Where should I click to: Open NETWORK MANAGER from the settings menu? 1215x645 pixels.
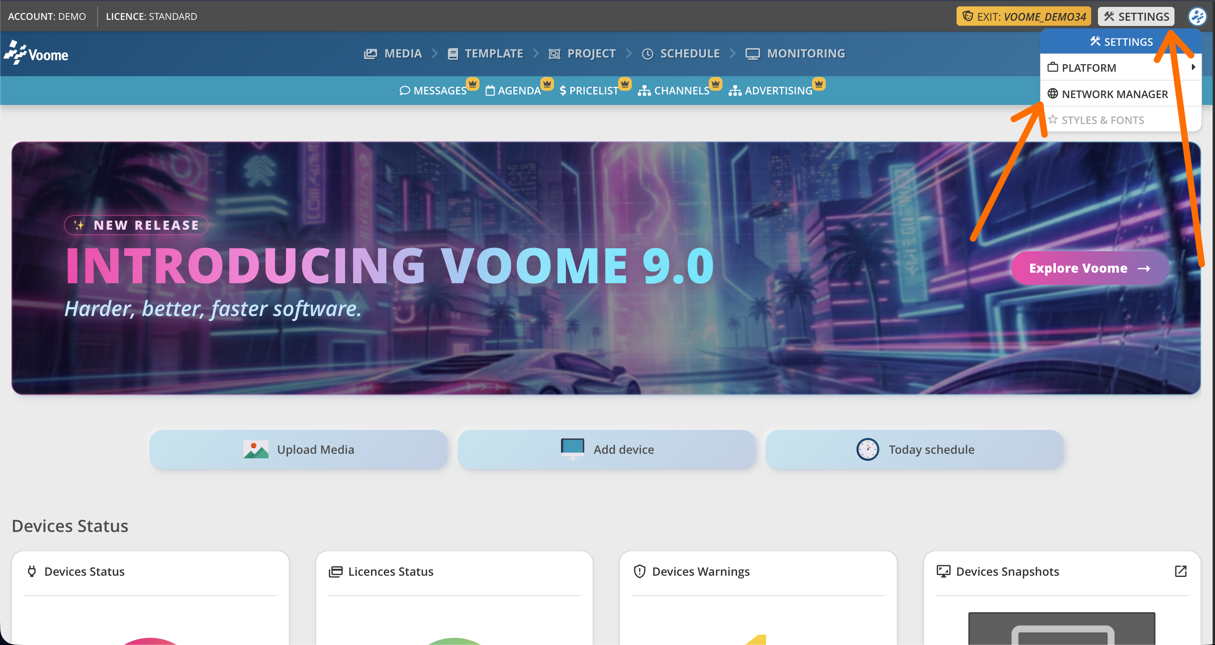pos(1121,94)
